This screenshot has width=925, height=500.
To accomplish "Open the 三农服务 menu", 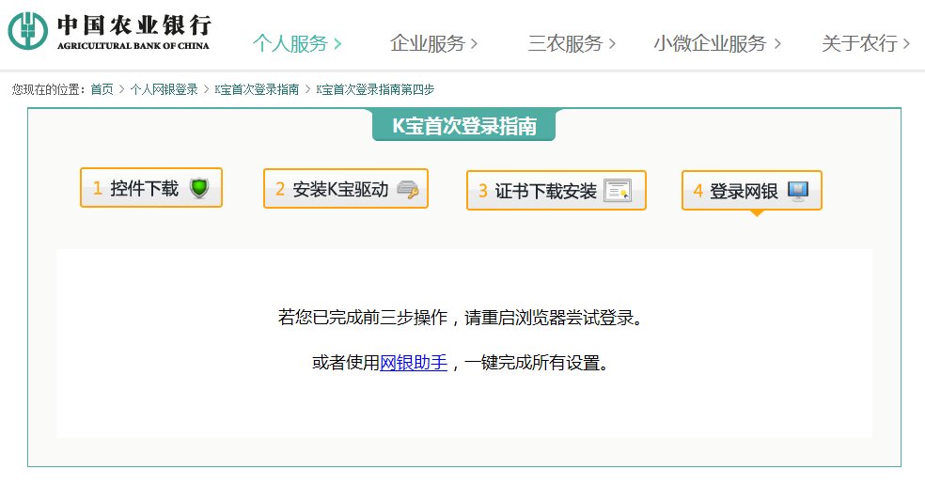I will coord(565,43).
